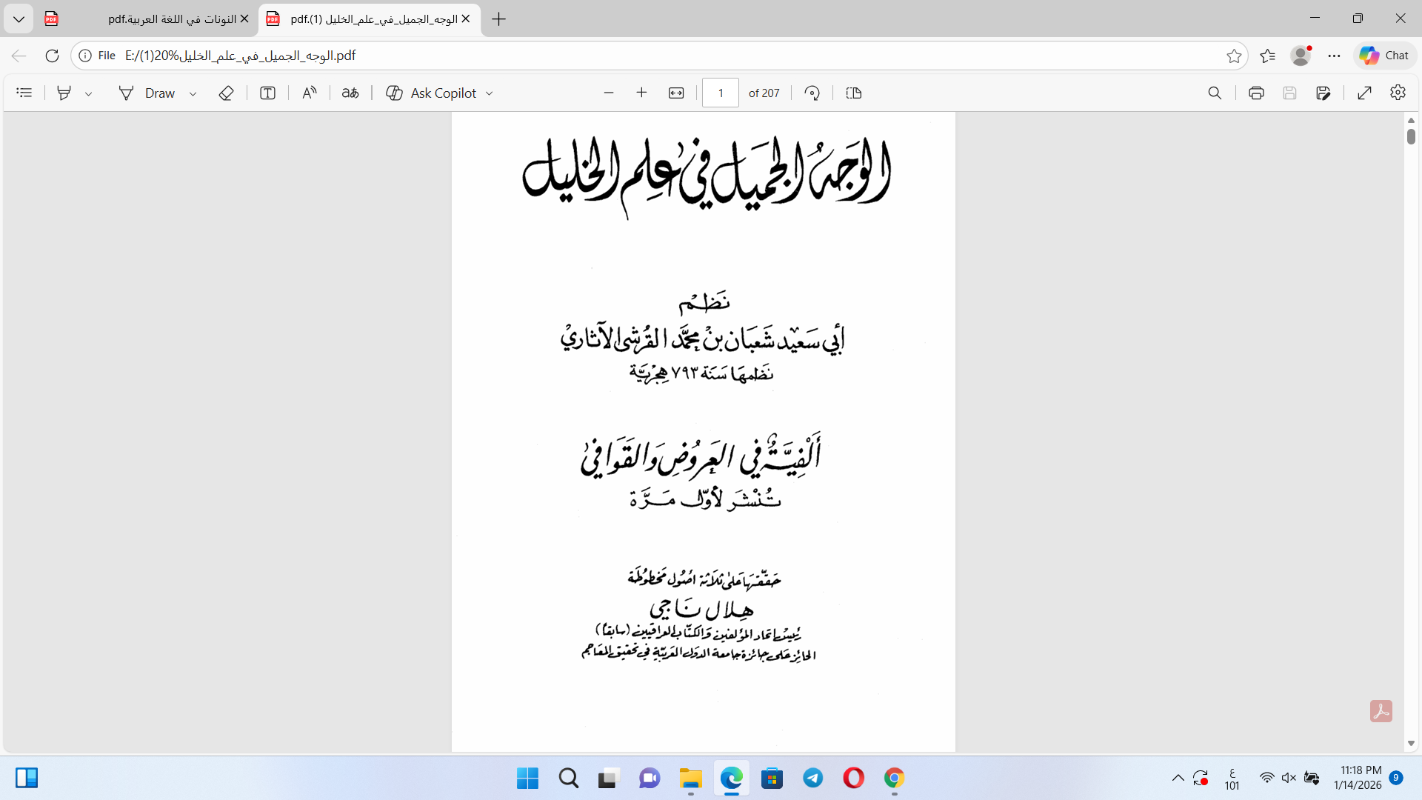Open Task View on taskbar
1422x800 pixels.
(x=608, y=778)
